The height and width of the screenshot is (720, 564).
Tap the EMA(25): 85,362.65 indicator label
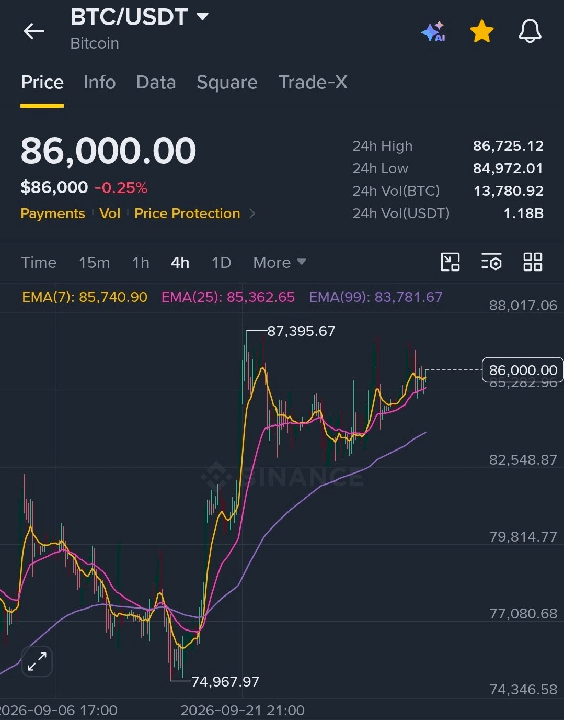[x=228, y=297]
